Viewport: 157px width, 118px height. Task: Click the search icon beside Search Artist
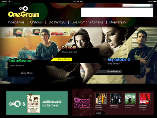click(151, 5)
